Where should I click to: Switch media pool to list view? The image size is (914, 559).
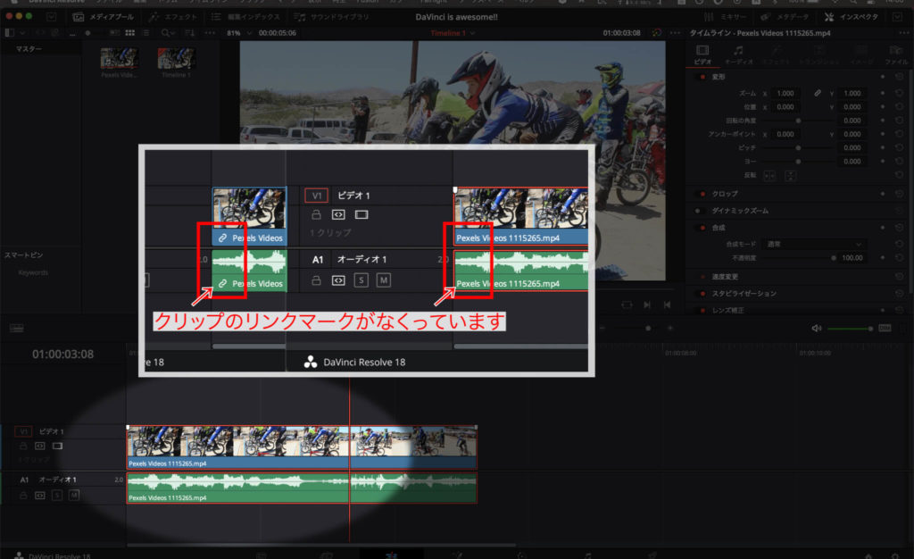tap(145, 33)
